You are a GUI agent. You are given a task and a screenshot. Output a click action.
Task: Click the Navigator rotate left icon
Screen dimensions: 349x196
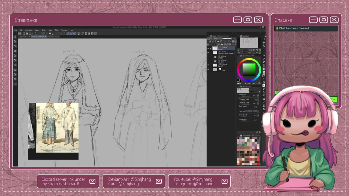pos(249,53)
